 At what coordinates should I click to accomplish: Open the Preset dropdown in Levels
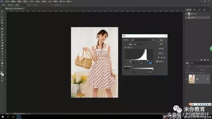tap(141, 40)
